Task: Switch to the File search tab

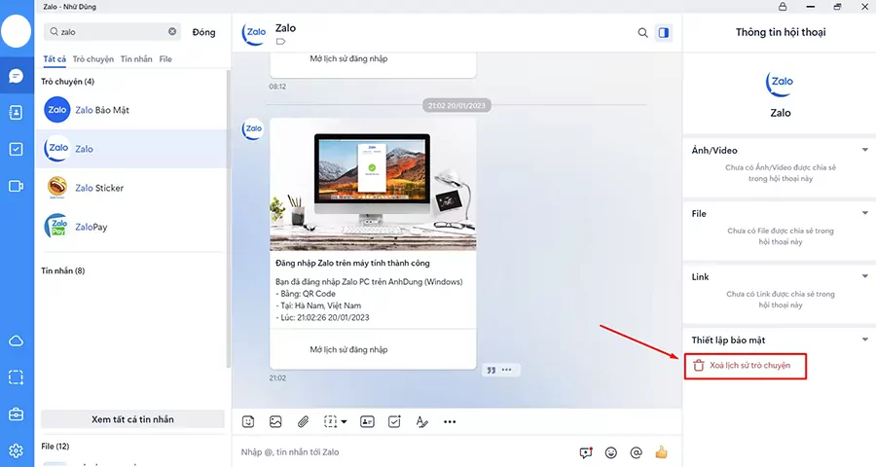Action: pos(165,58)
